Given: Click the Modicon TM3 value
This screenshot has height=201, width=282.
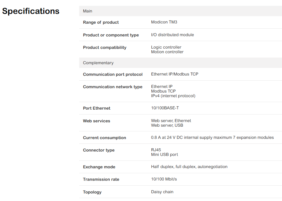Looking at the screenshot, I should (164, 22).
